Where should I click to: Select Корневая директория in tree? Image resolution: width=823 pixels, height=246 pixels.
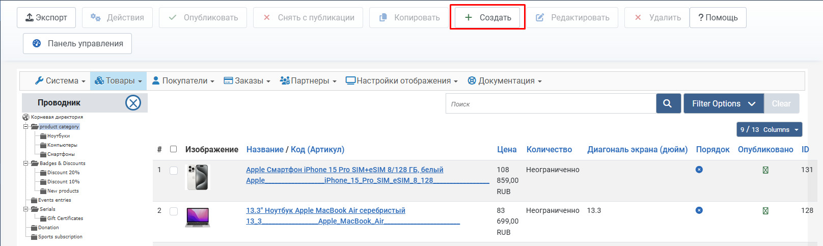pyautogui.click(x=57, y=117)
